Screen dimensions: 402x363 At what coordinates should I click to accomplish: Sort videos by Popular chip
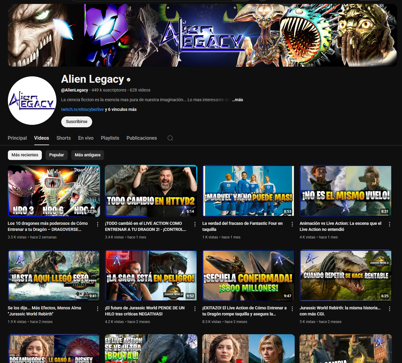coord(57,155)
